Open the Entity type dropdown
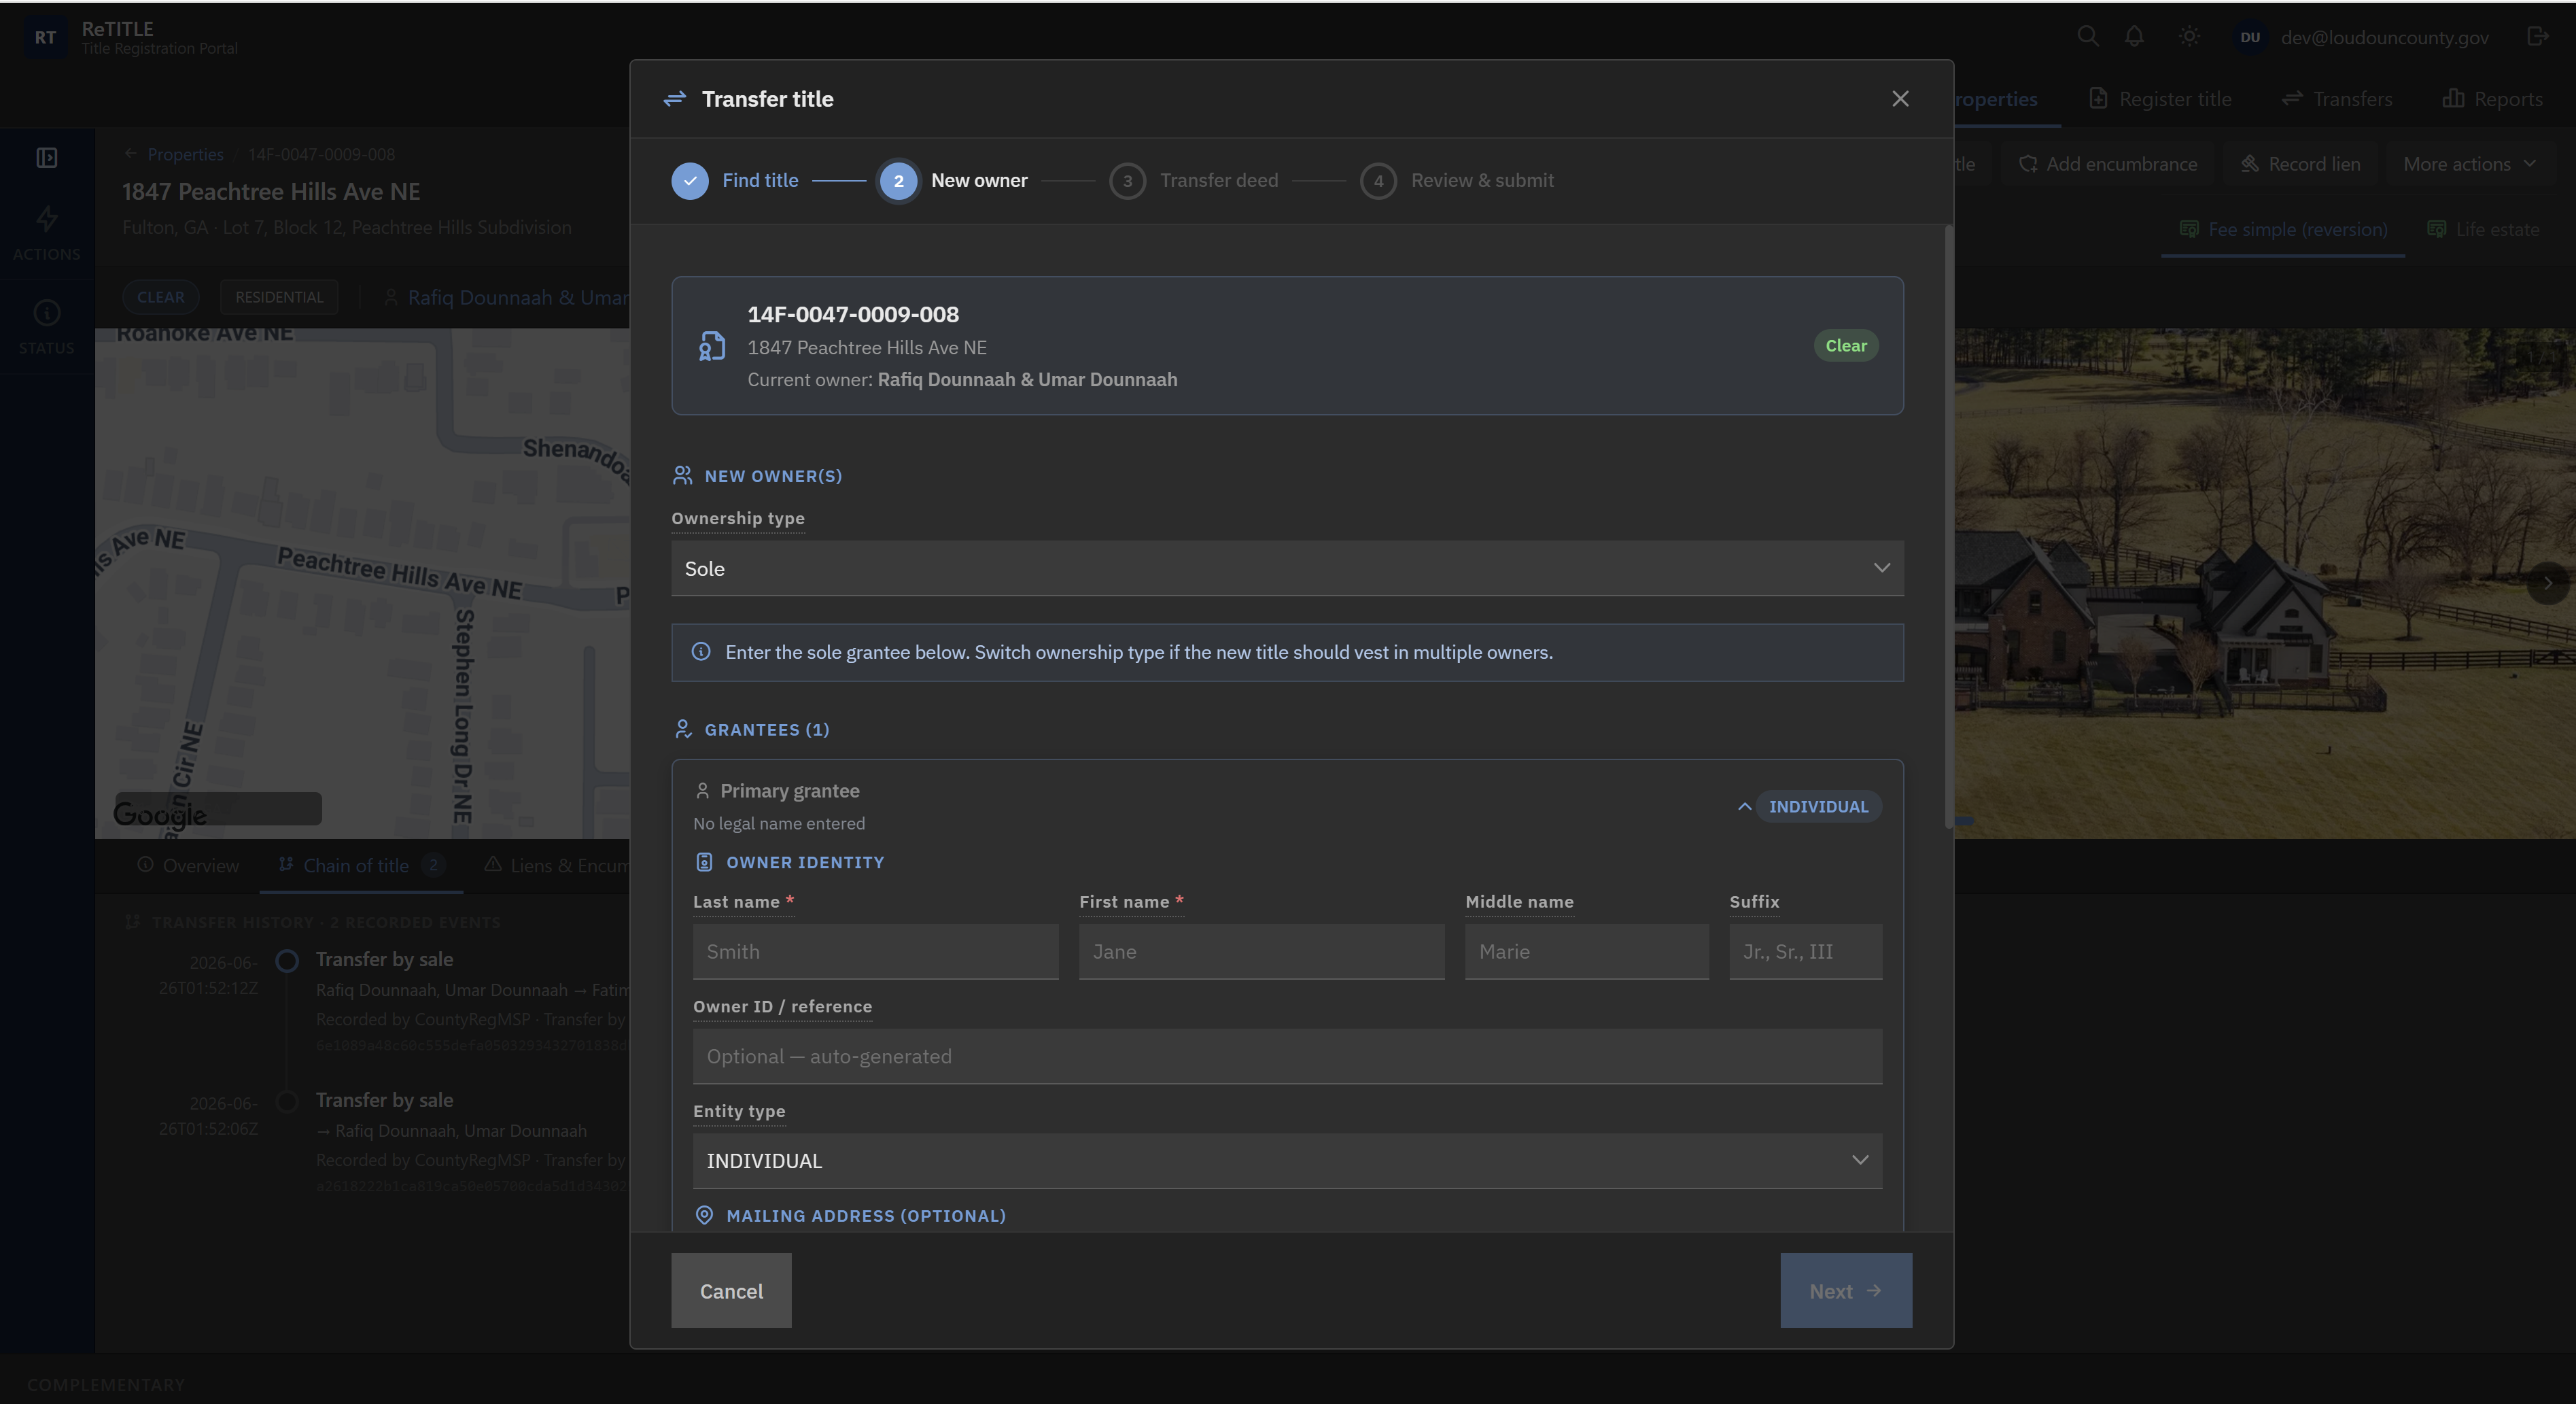 (x=1287, y=1161)
